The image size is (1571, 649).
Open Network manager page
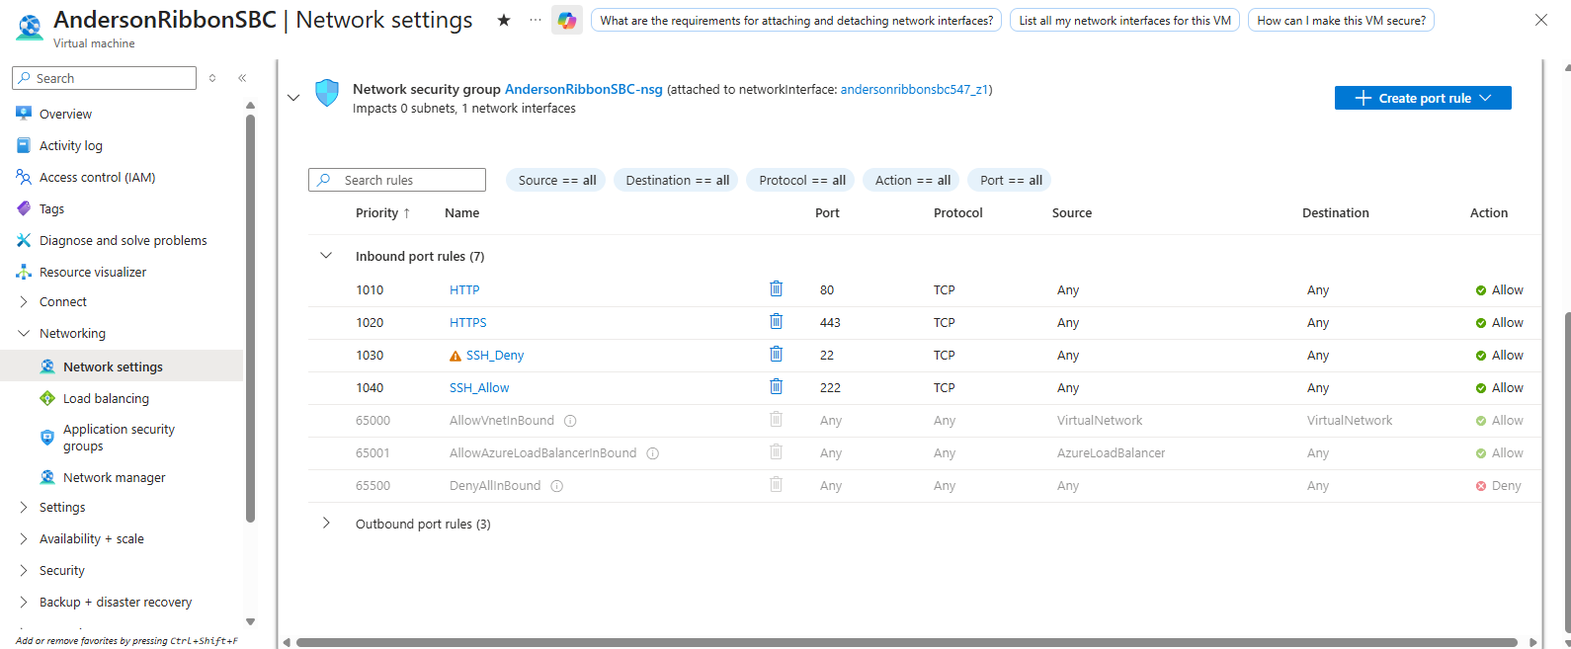tap(114, 477)
